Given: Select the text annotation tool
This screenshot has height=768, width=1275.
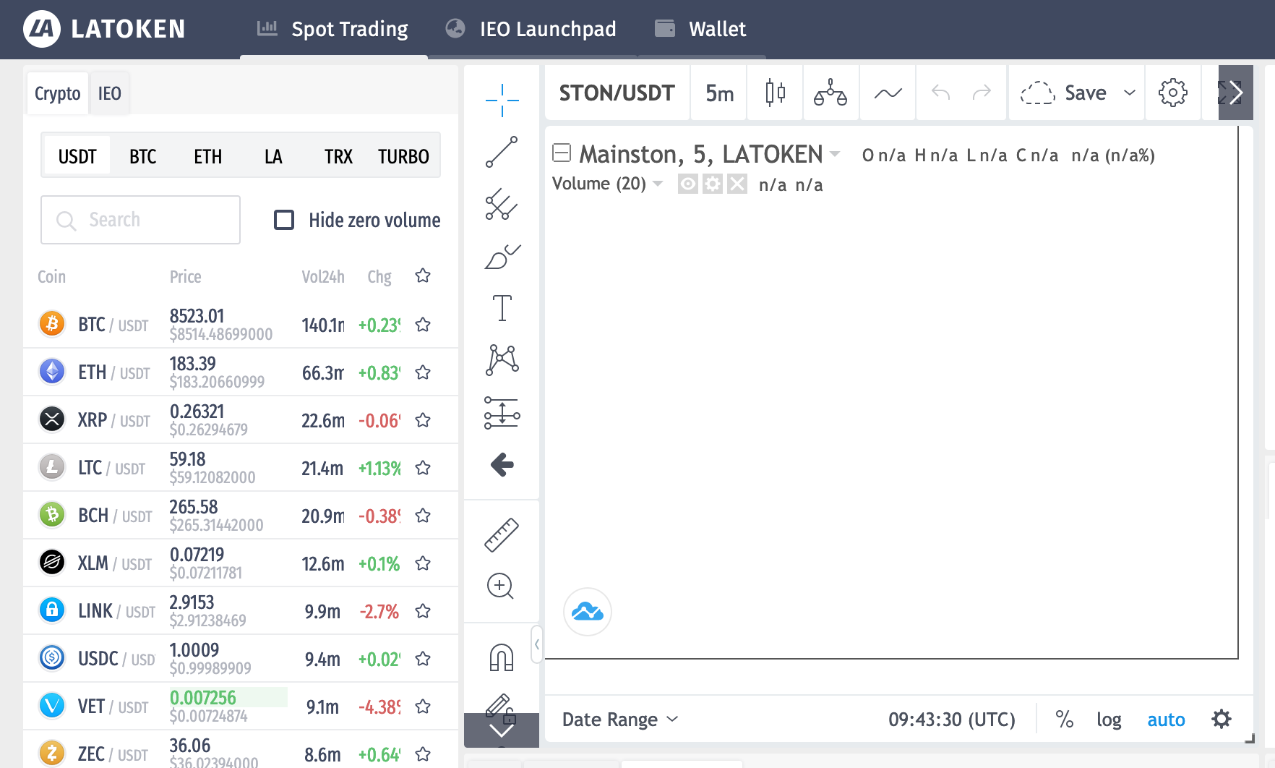Looking at the screenshot, I should pyautogui.click(x=502, y=308).
